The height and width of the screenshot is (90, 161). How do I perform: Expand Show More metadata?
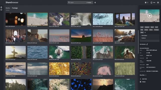(x=143, y=75)
